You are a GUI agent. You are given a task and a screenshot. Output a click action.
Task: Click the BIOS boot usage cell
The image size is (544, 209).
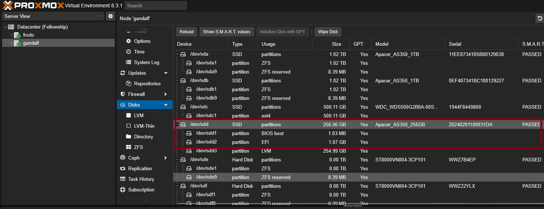273,133
